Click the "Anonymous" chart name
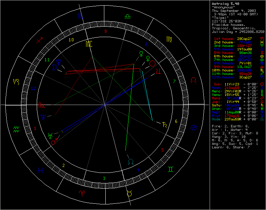The height and width of the screenshot is (210, 266). point(223,7)
